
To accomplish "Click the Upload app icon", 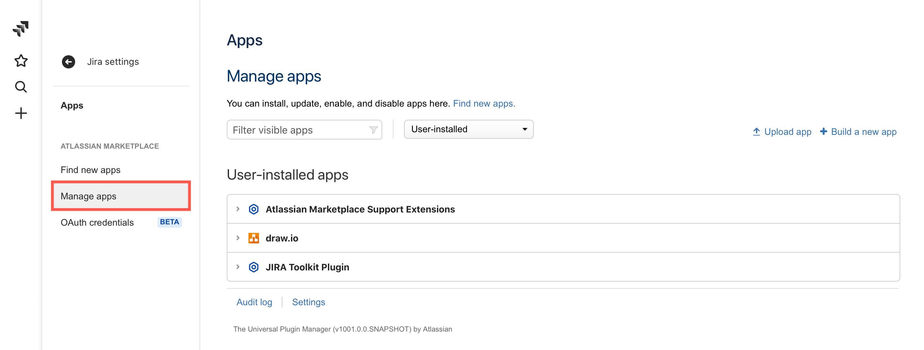I will click(x=757, y=132).
